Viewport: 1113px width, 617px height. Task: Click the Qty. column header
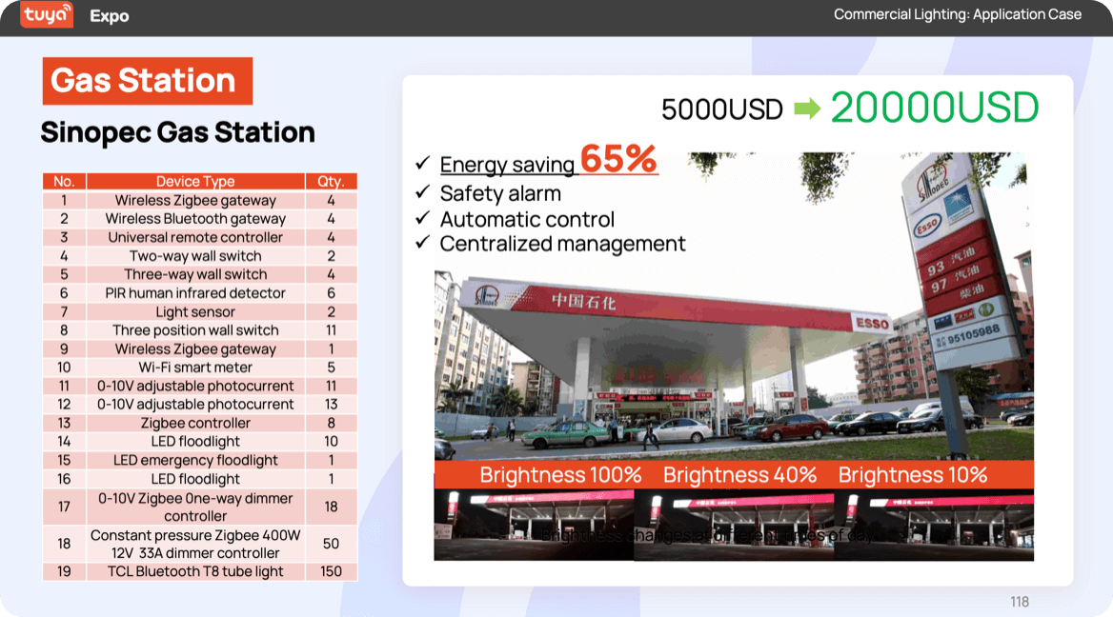[331, 182]
